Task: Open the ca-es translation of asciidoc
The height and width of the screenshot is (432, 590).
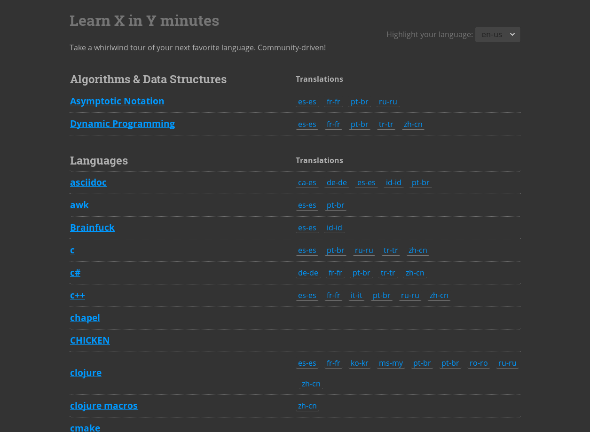Action: (307, 182)
